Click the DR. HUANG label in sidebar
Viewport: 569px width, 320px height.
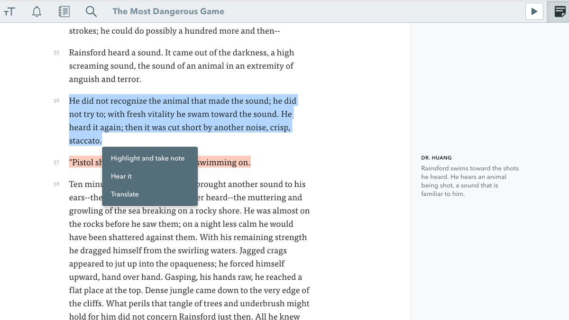coord(436,157)
